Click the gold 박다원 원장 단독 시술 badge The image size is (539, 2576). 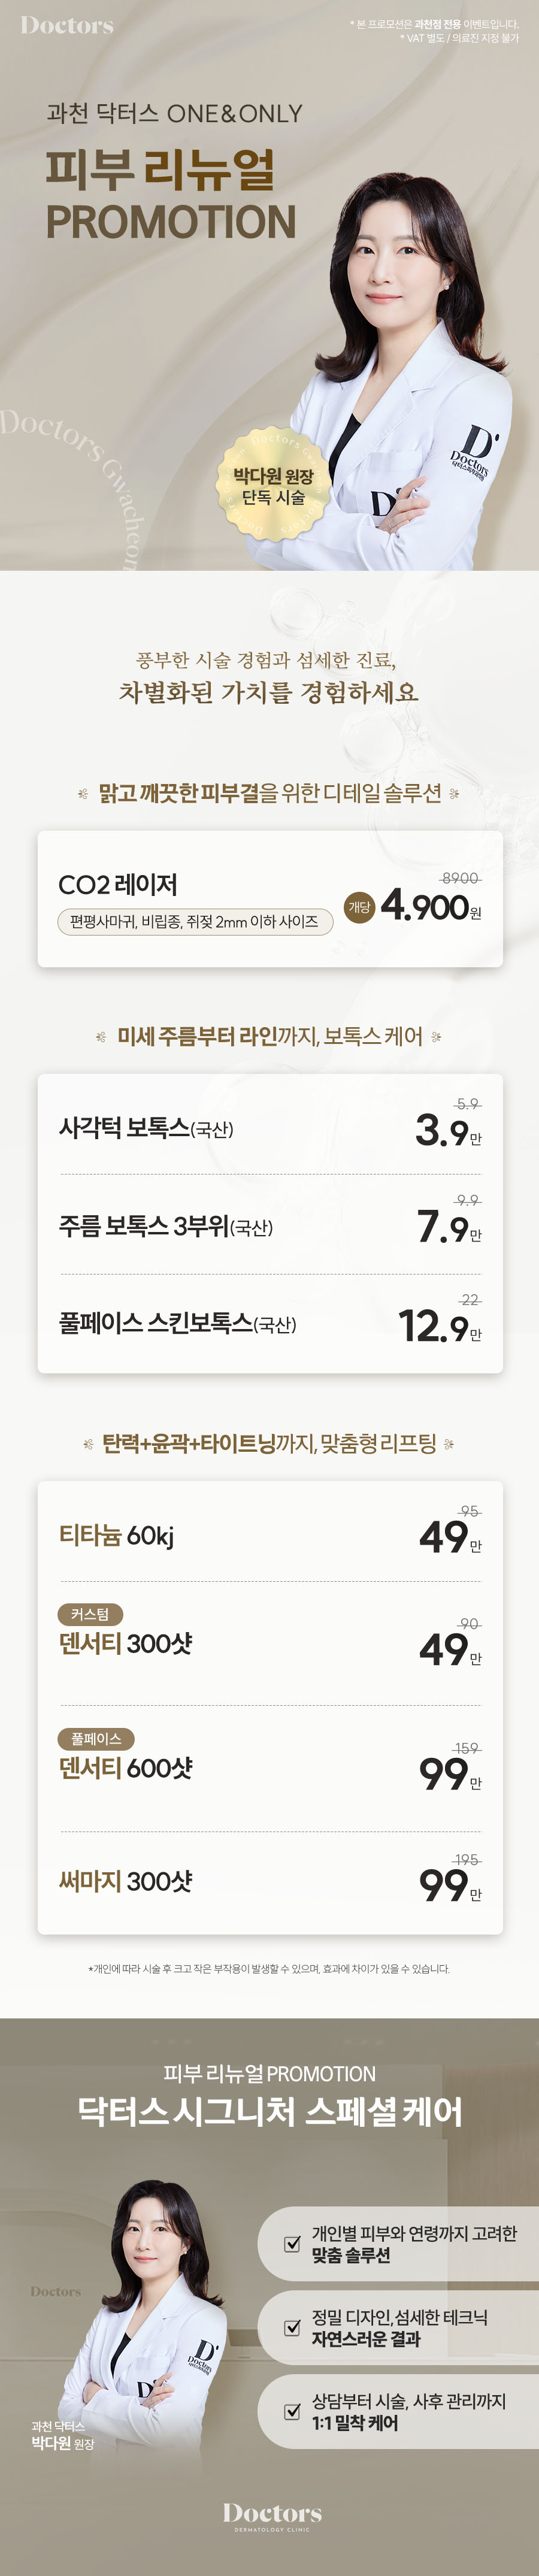273,485
